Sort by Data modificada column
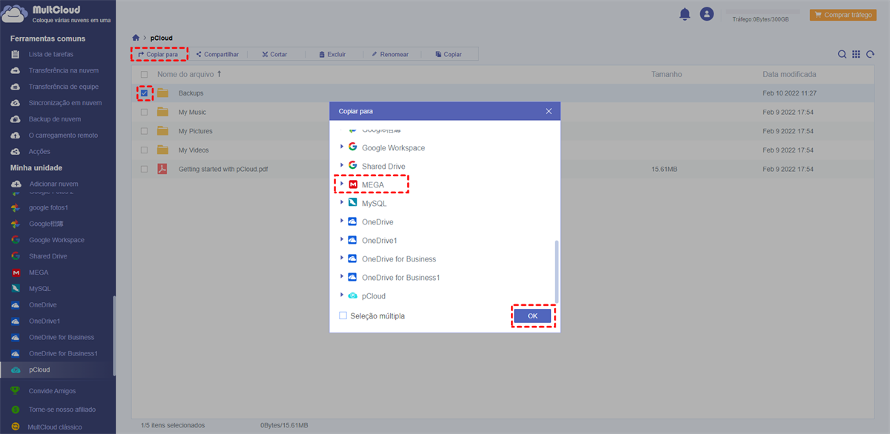Image resolution: width=890 pixels, height=434 pixels. tap(789, 75)
